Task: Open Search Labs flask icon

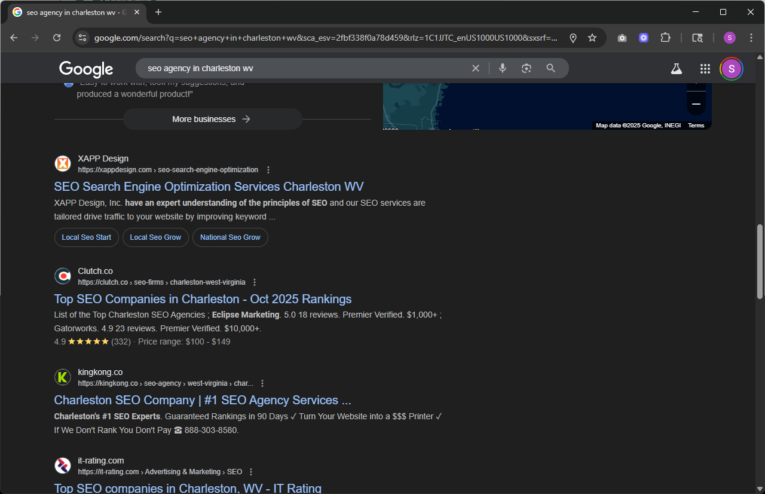Action: click(x=677, y=69)
